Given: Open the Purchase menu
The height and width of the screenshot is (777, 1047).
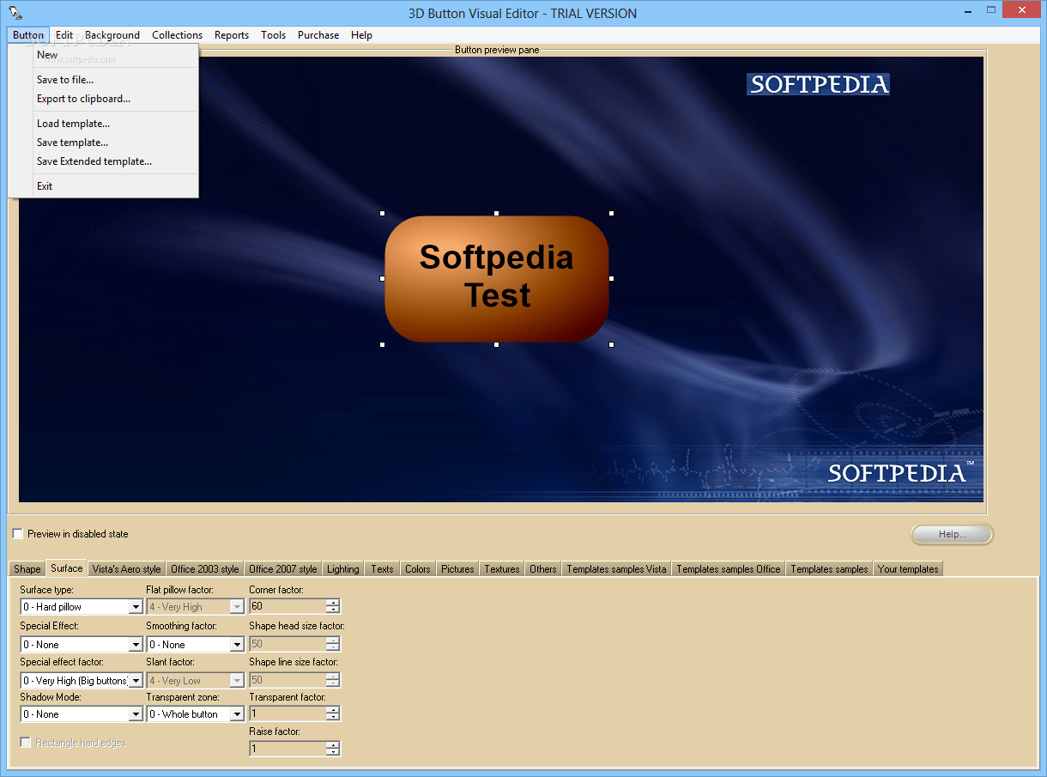Looking at the screenshot, I should (x=318, y=35).
